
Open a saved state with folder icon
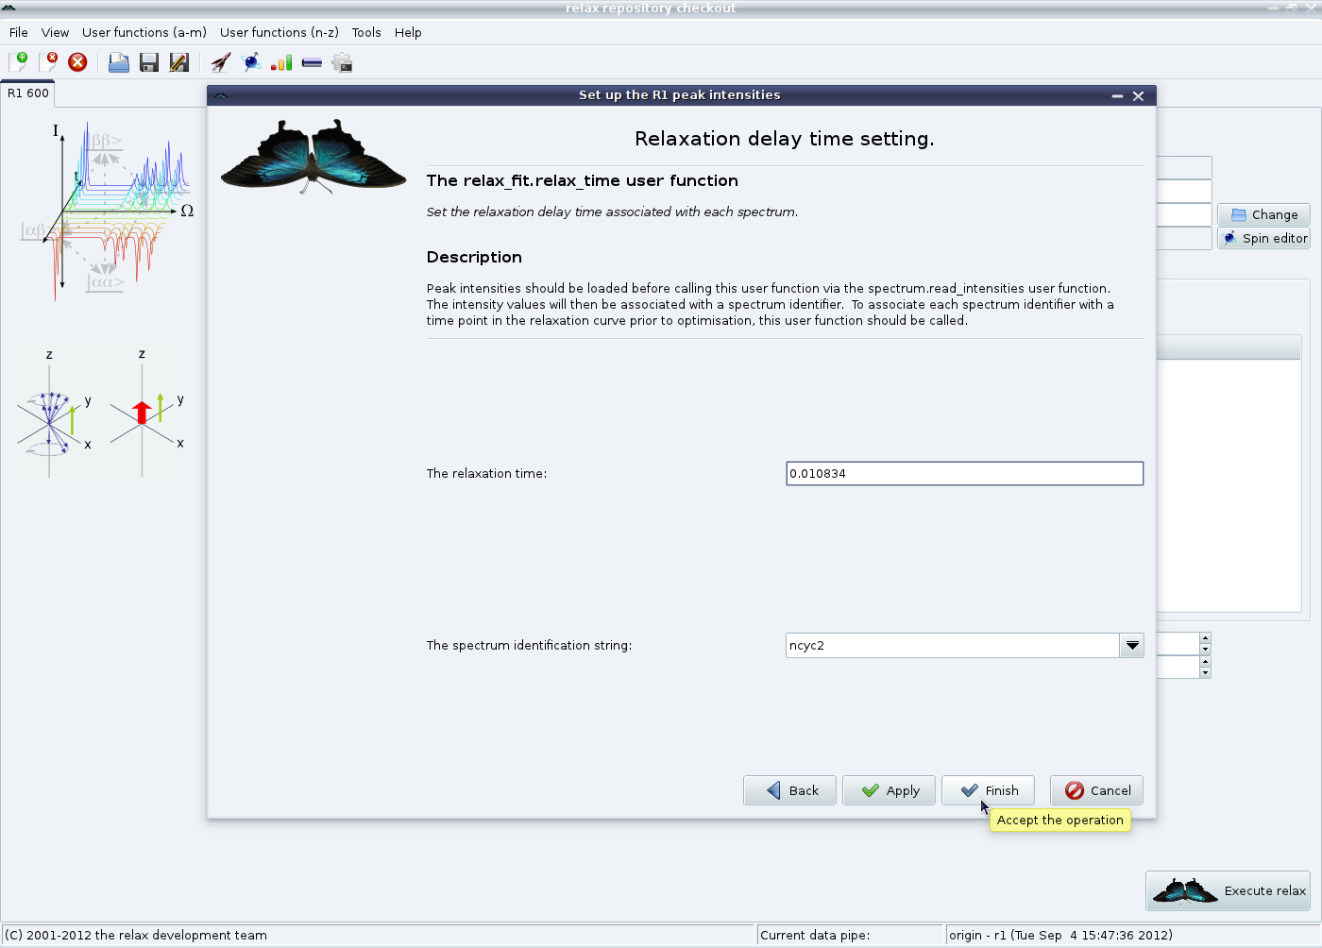click(x=119, y=62)
